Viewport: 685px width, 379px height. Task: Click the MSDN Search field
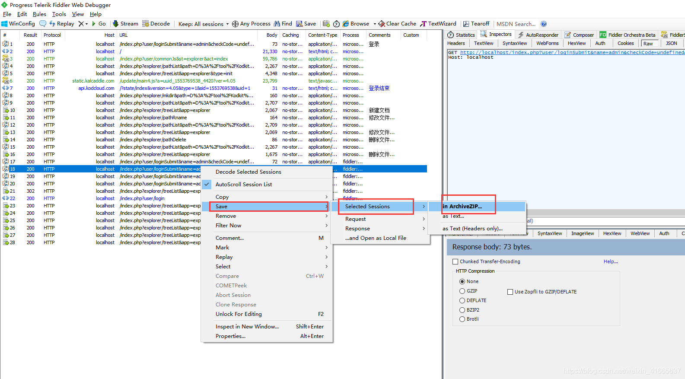pyautogui.click(x=516, y=24)
